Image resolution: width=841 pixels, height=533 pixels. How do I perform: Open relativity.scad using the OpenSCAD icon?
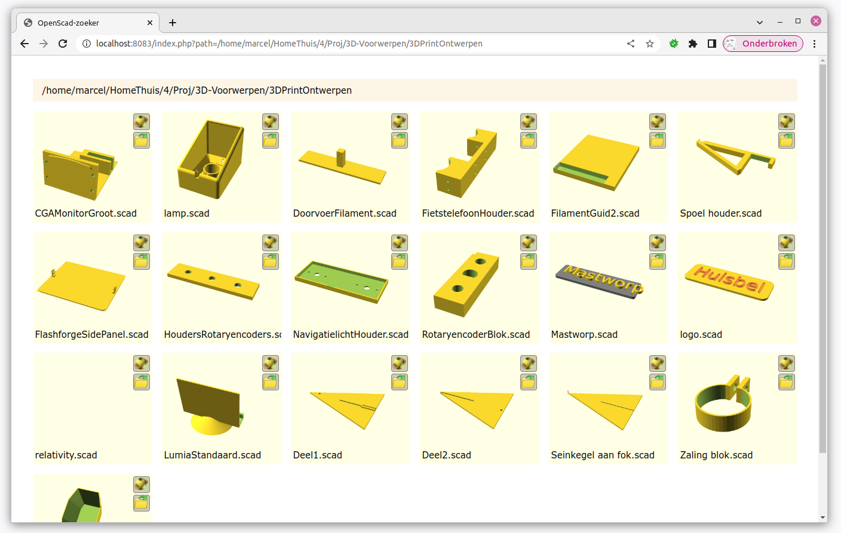pos(142,363)
